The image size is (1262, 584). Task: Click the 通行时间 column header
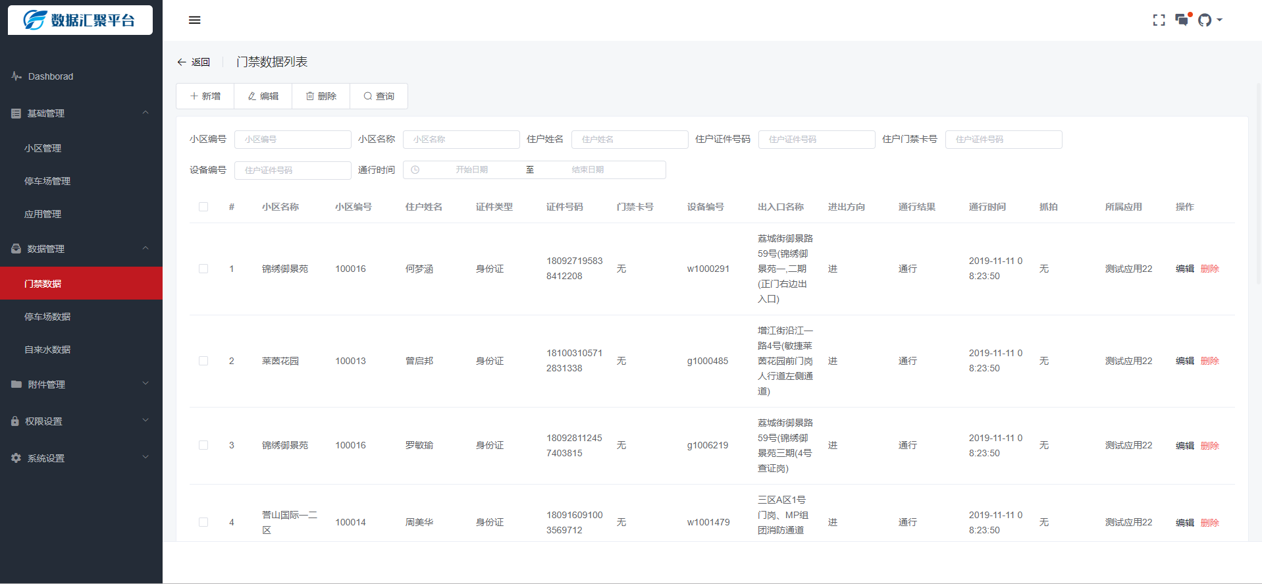coord(987,207)
